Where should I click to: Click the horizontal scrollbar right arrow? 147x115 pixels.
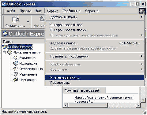[x=138, y=105]
